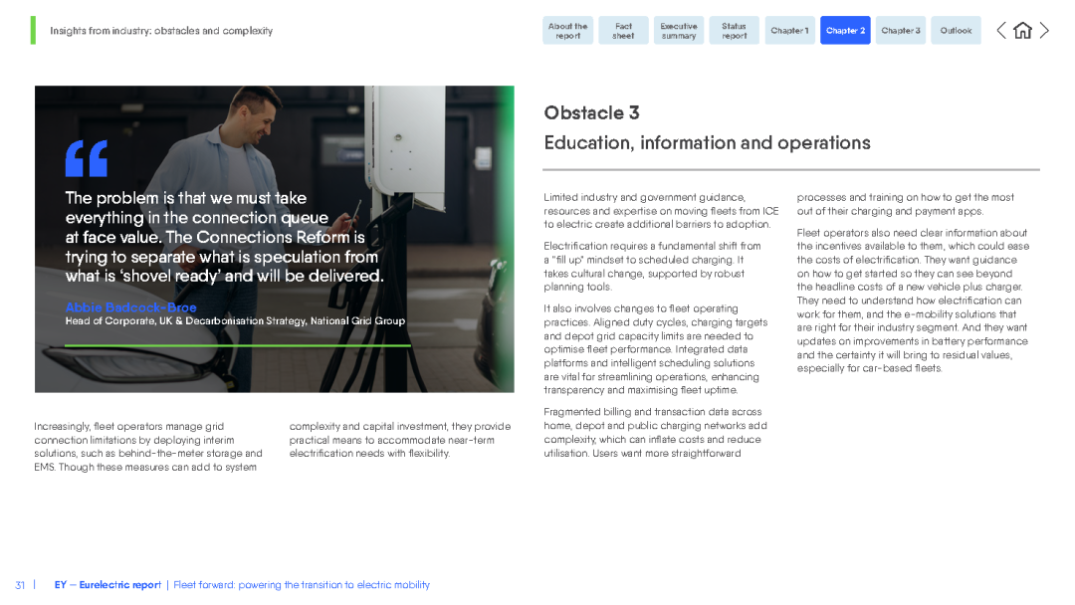The image size is (1075, 605).
Task: Navigate to previous page arrow
Action: (1001, 30)
